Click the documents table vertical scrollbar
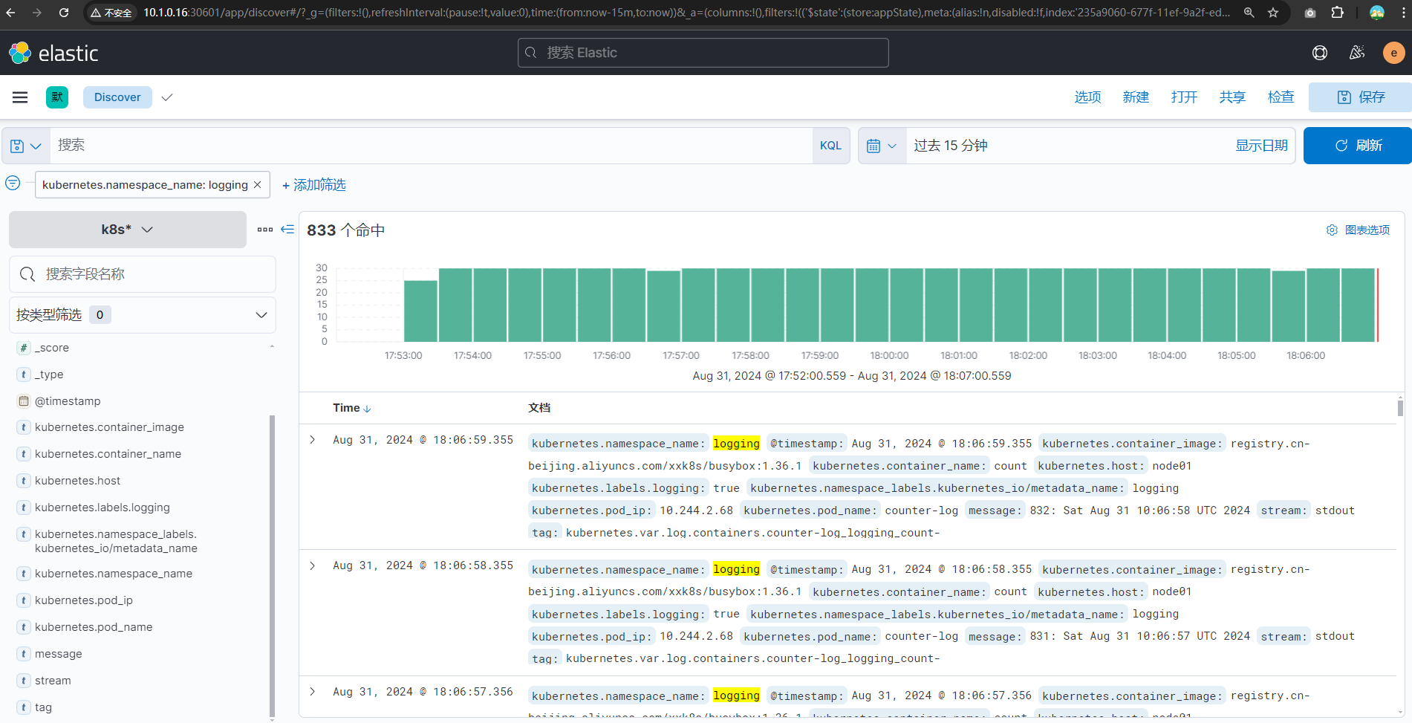This screenshot has height=723, width=1412. pos(1400,407)
